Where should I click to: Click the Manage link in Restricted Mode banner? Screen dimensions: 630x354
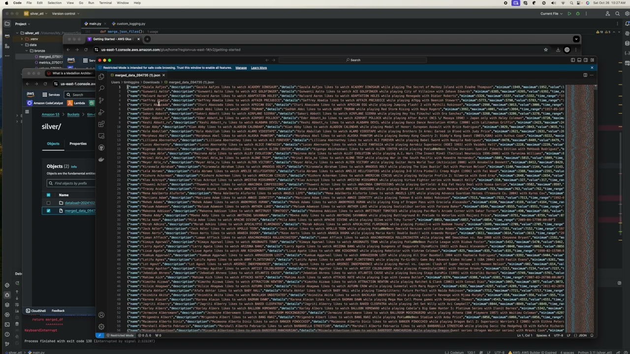coord(241,67)
